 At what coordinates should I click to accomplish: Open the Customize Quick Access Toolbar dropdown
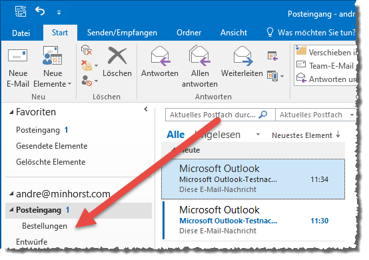point(59,13)
